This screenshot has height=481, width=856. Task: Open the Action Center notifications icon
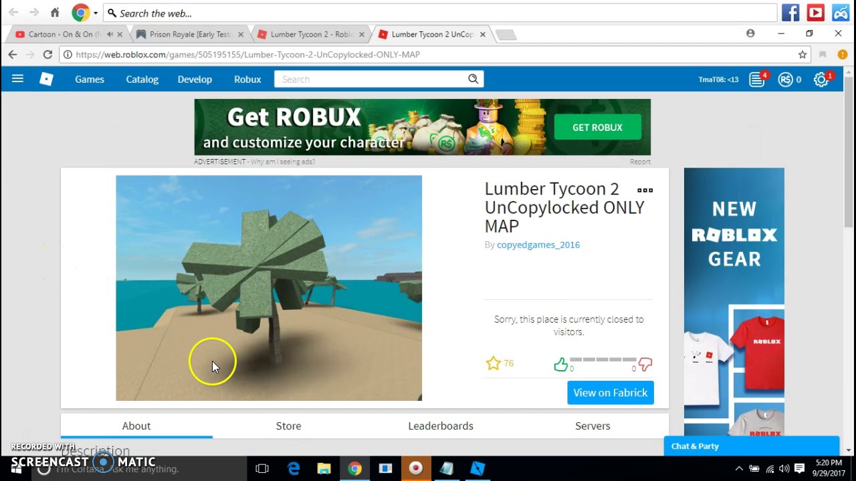point(799,469)
